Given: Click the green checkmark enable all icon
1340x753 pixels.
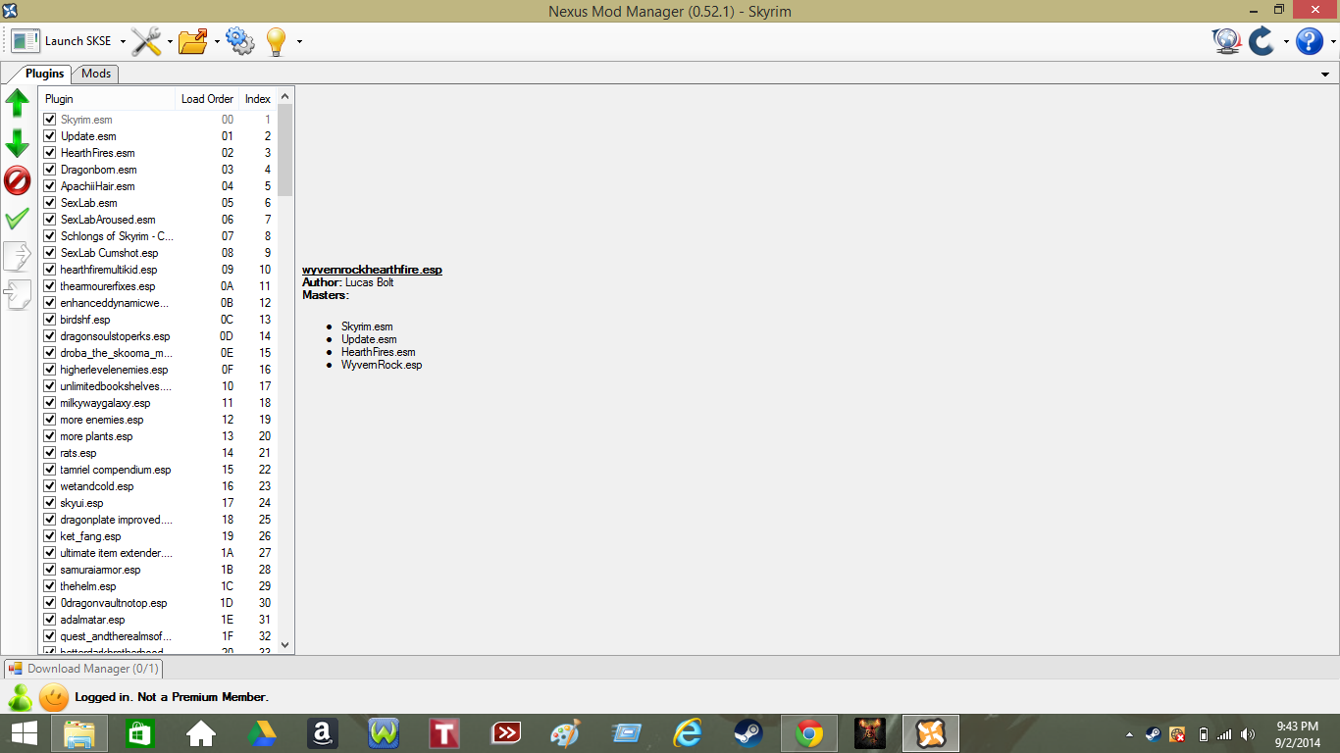Looking at the screenshot, I should (18, 219).
